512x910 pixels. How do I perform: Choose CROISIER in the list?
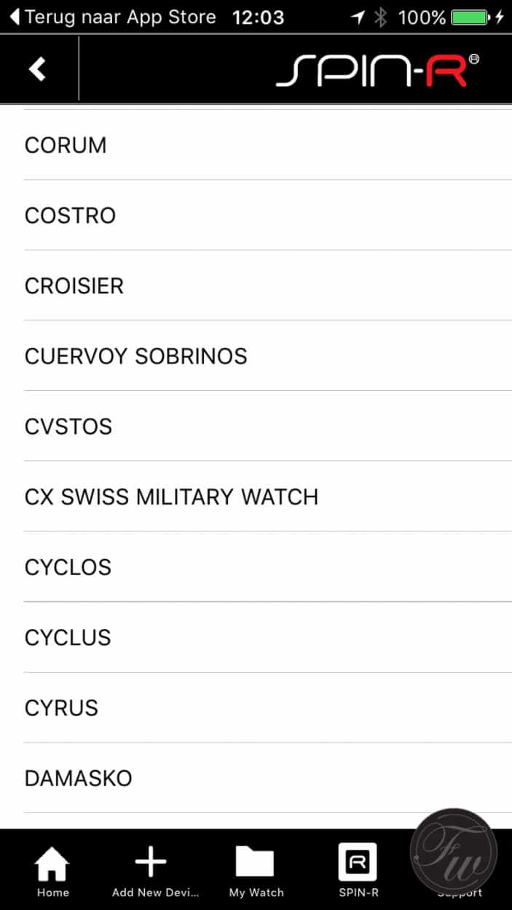coord(74,286)
